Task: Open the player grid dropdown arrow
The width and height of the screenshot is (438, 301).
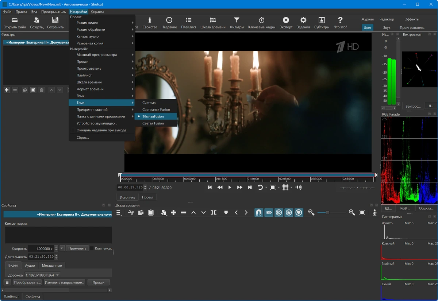Action: point(292,188)
